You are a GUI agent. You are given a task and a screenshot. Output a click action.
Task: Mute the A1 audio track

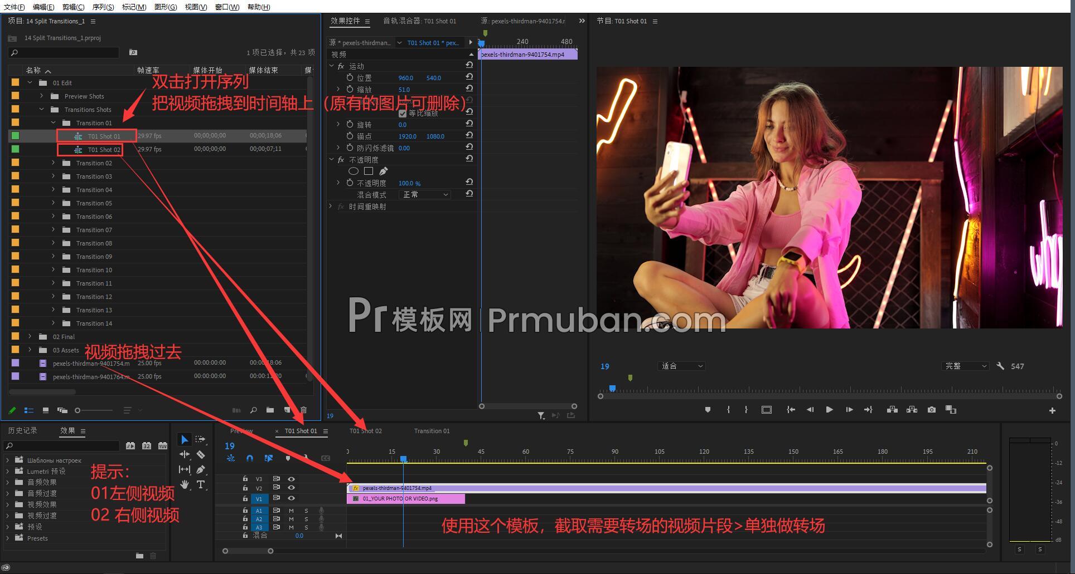(x=291, y=511)
